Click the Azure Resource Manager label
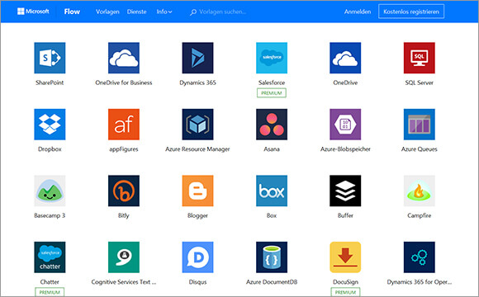The width and height of the screenshot is (479, 297). click(x=197, y=149)
